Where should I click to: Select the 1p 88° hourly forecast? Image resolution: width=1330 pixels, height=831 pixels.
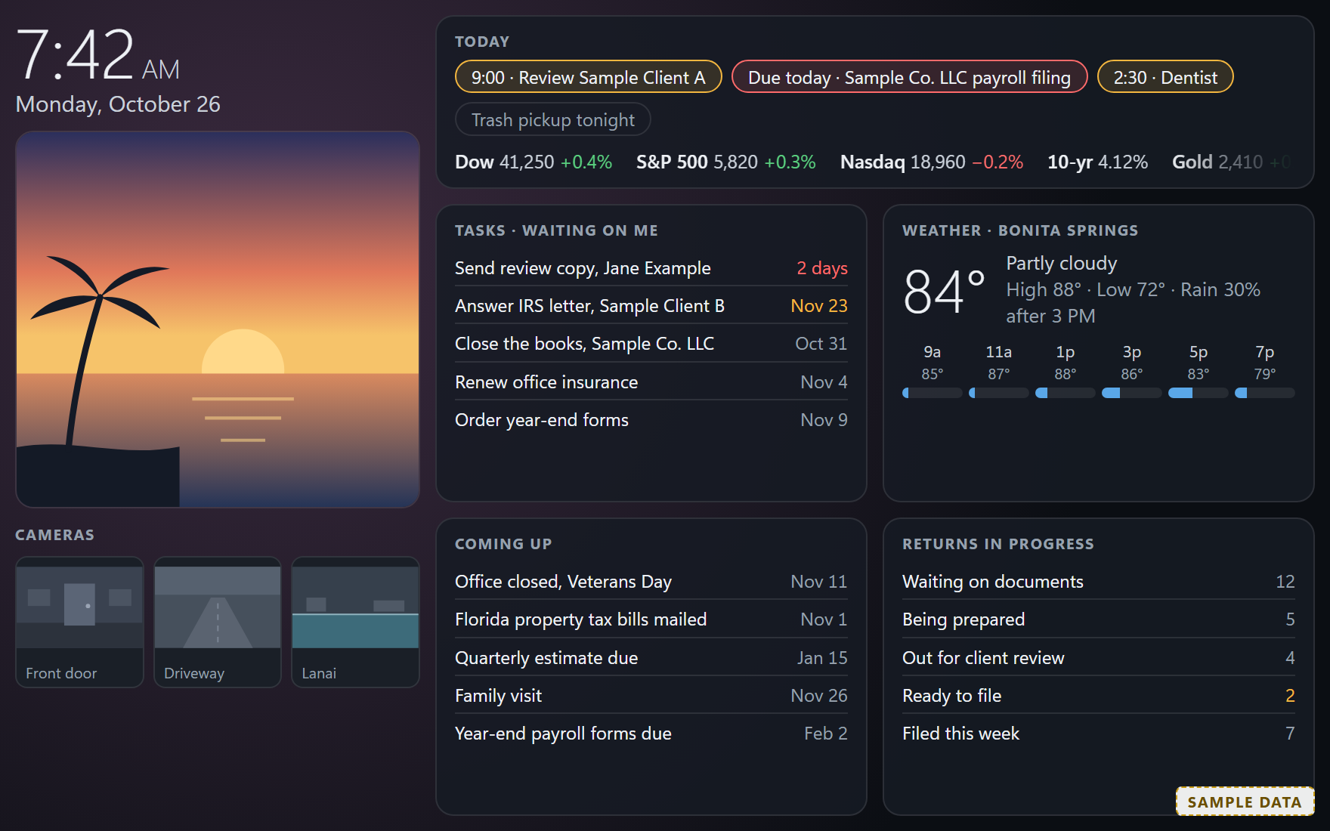coord(1066,370)
